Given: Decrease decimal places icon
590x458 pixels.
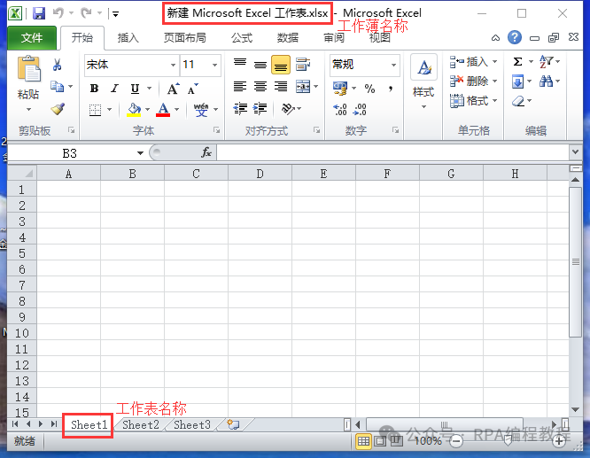Looking at the screenshot, I should (360, 110).
